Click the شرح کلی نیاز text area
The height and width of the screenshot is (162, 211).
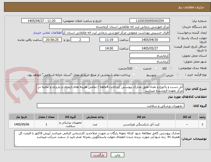pyautogui.click(x=110, y=89)
